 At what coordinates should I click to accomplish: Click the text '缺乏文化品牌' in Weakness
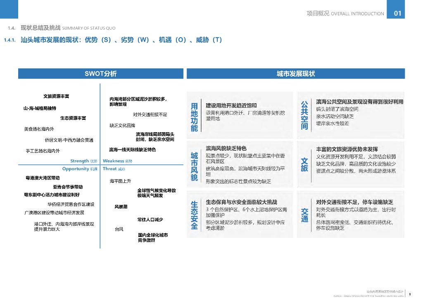pos(122,126)
